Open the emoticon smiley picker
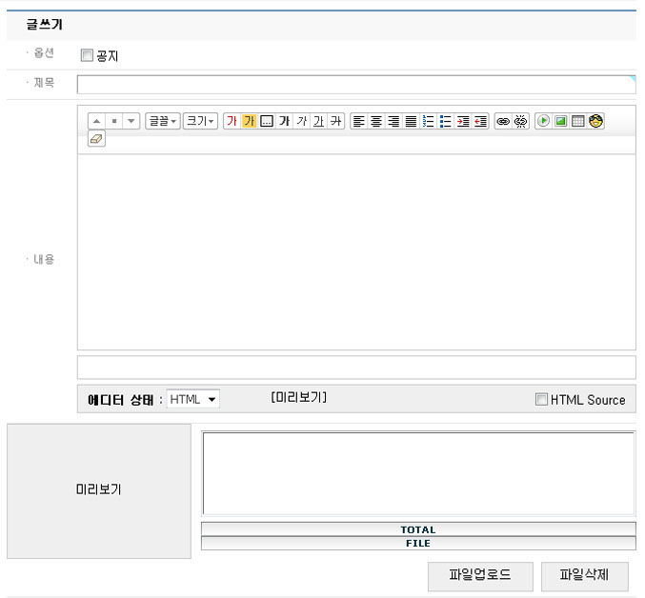This screenshot has width=645, height=598. coord(596,121)
